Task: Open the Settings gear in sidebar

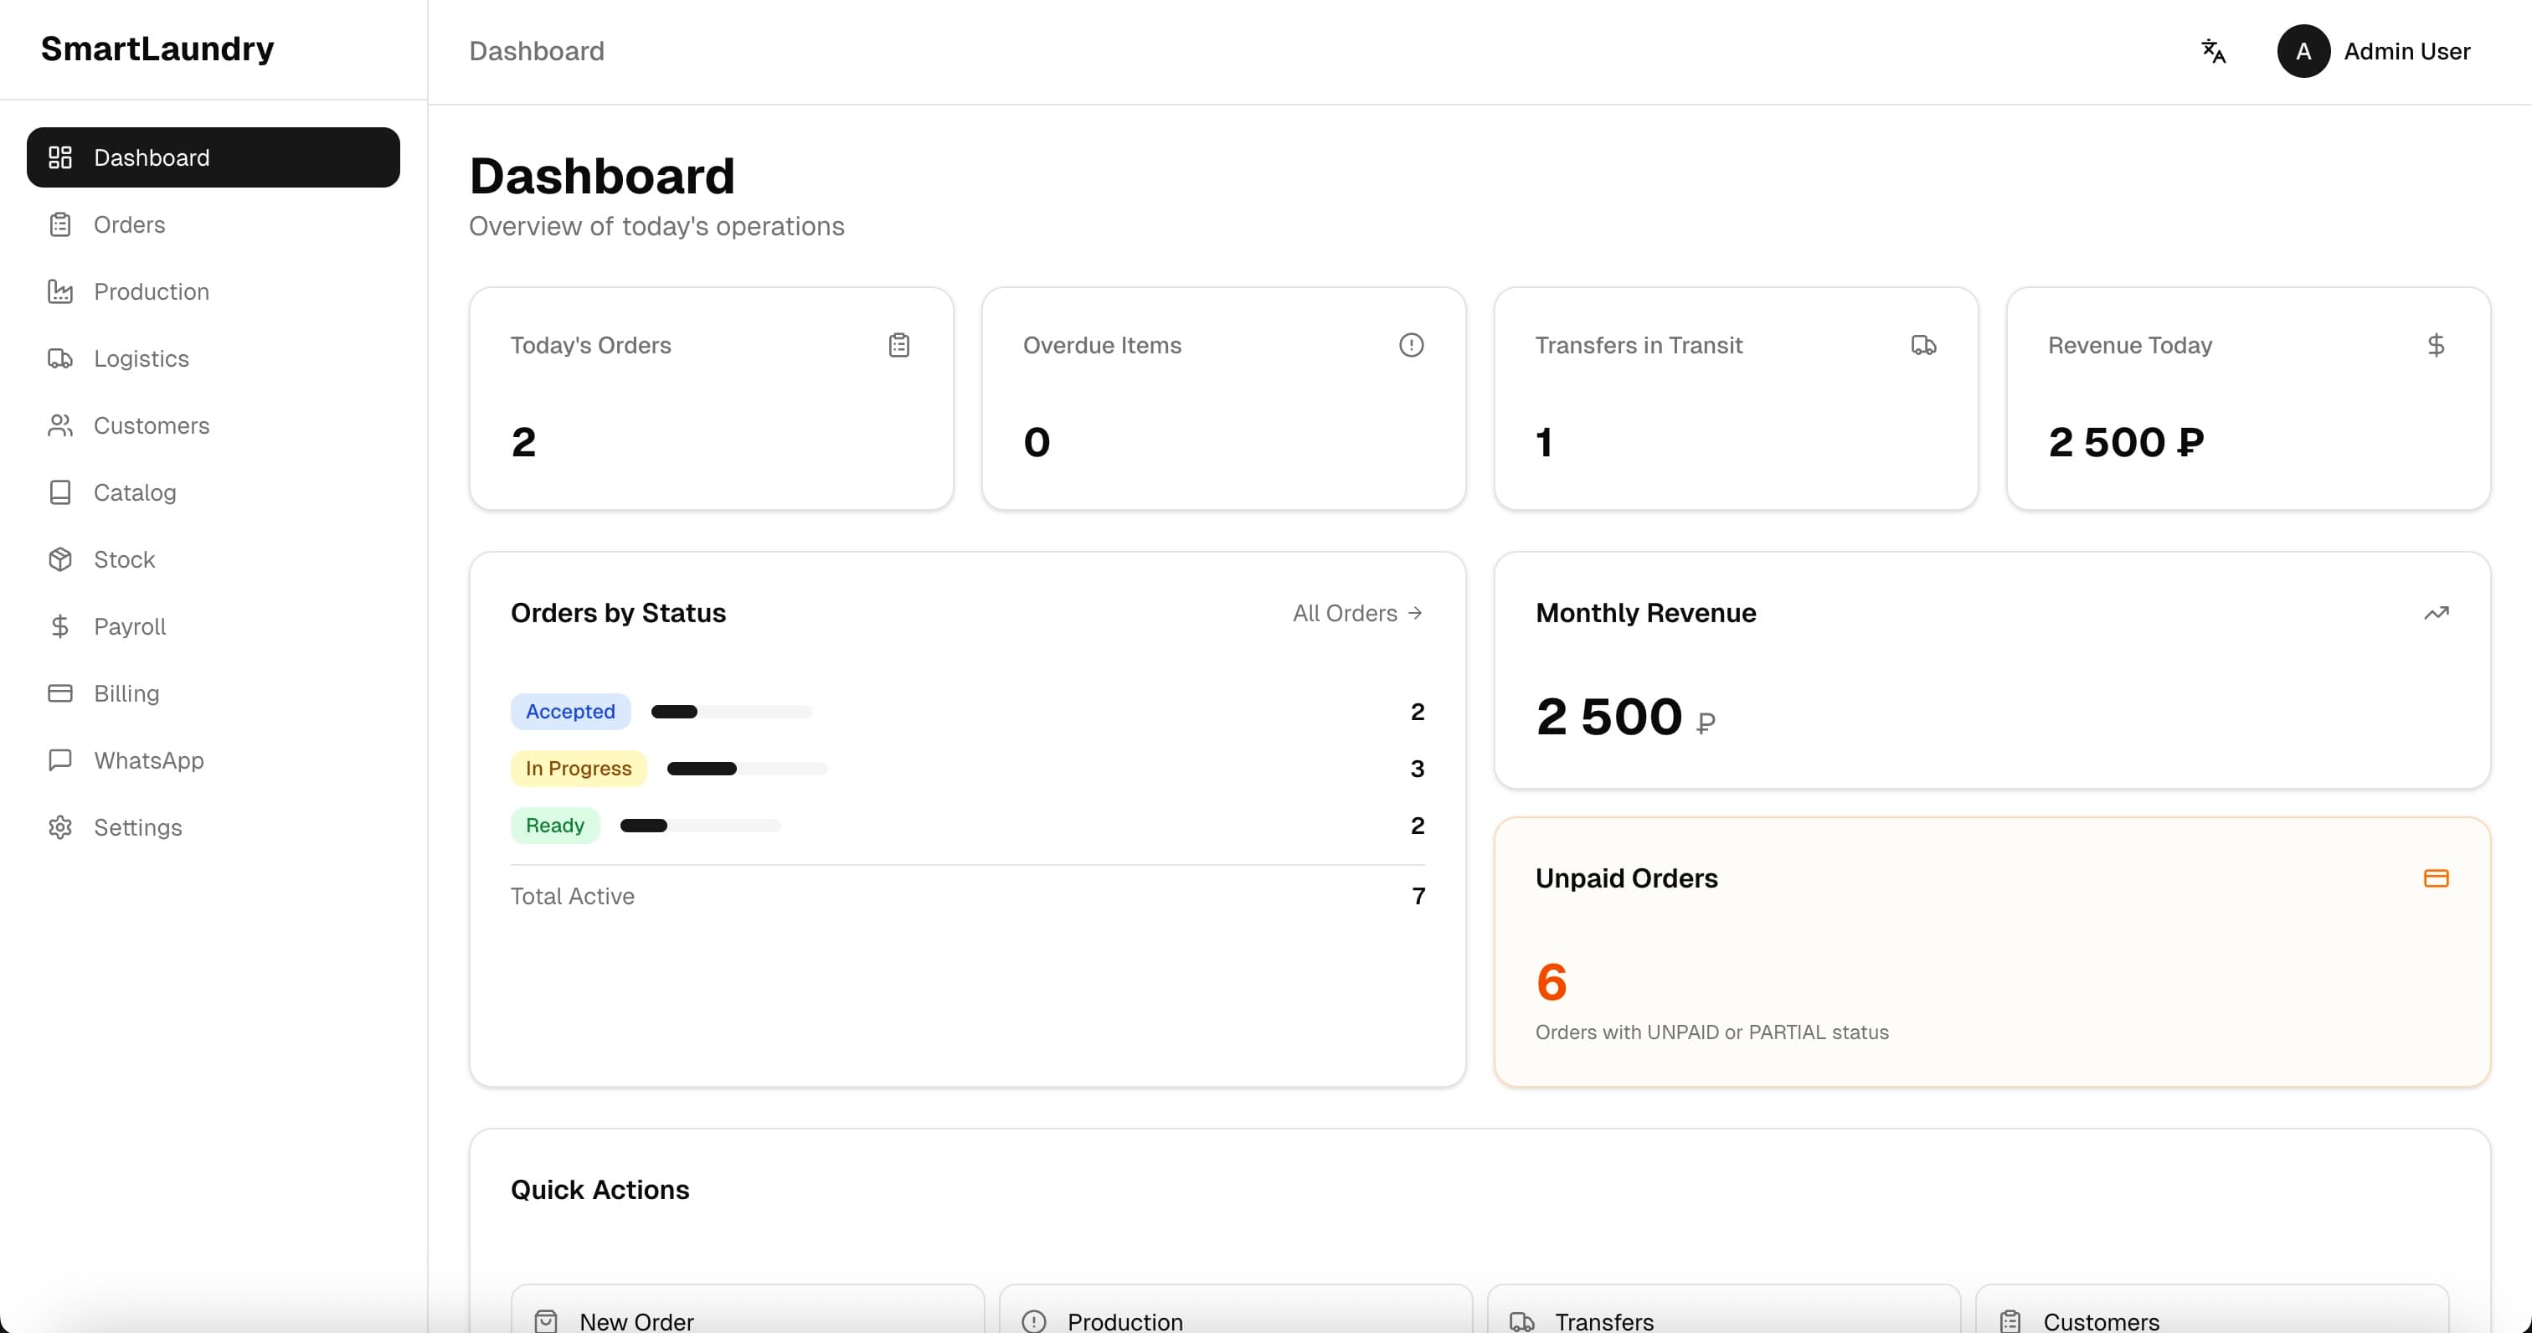Action: click(60, 826)
